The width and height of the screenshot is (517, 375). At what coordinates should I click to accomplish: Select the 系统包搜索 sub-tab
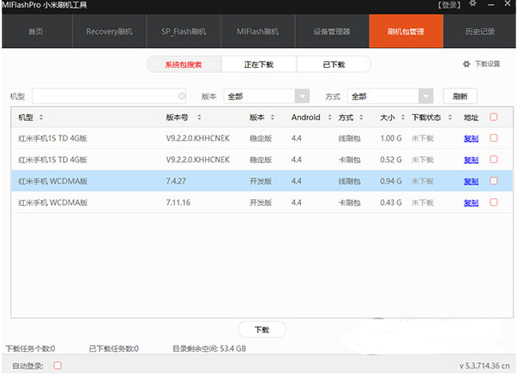point(183,64)
